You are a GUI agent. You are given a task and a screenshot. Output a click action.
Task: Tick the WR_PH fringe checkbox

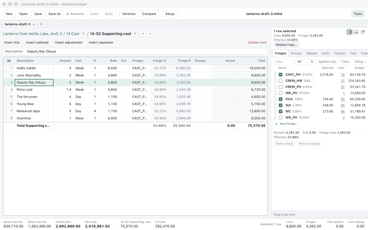coord(281,118)
